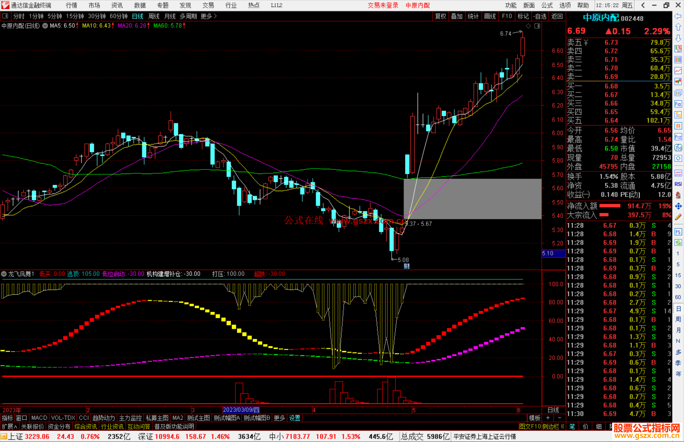Click the move cross-arrows sidebar icon
Image resolution: width=684 pixels, height=442 pixels.
tap(678, 206)
